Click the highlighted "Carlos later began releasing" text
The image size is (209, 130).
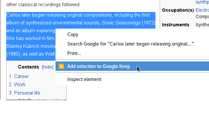(36, 15)
